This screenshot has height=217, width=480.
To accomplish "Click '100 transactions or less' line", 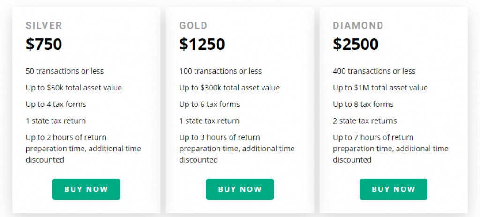I will (x=220, y=71).
